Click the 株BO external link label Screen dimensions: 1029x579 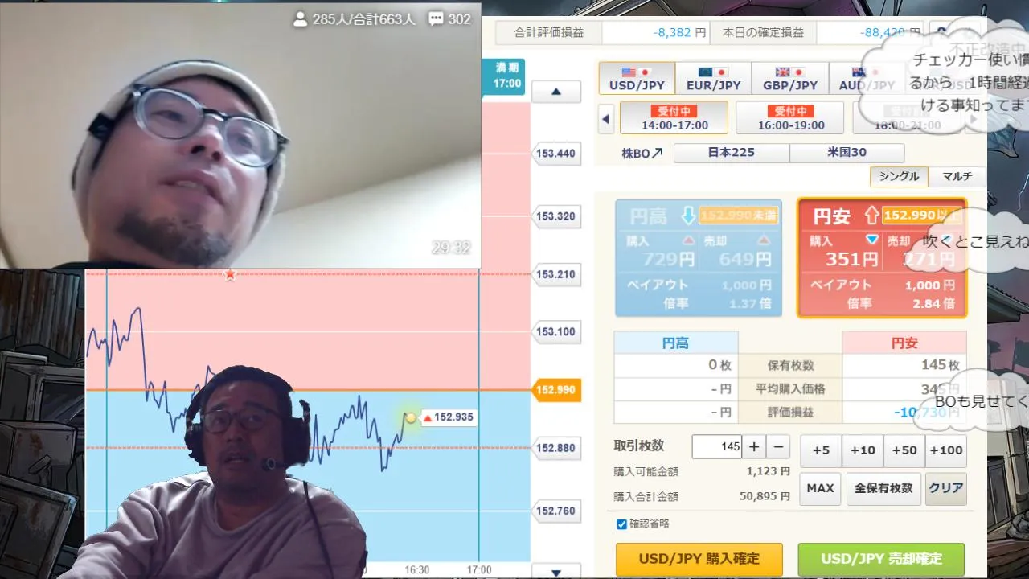pos(642,153)
